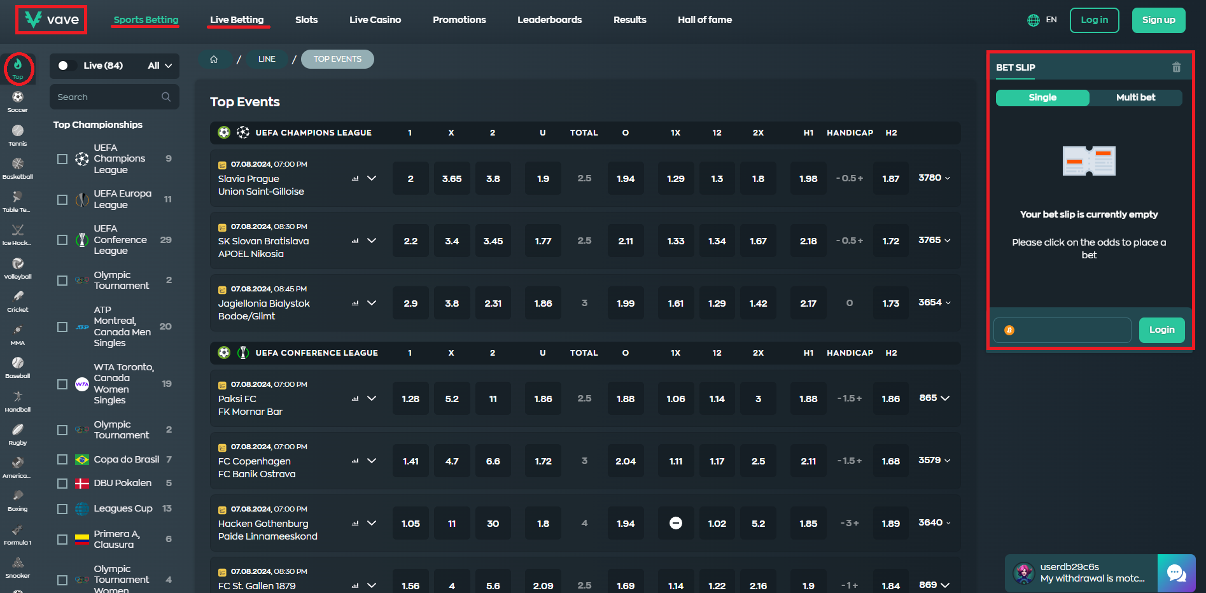Check the Copa do Brasil checkbox
The image size is (1206, 593).
tap(62, 459)
